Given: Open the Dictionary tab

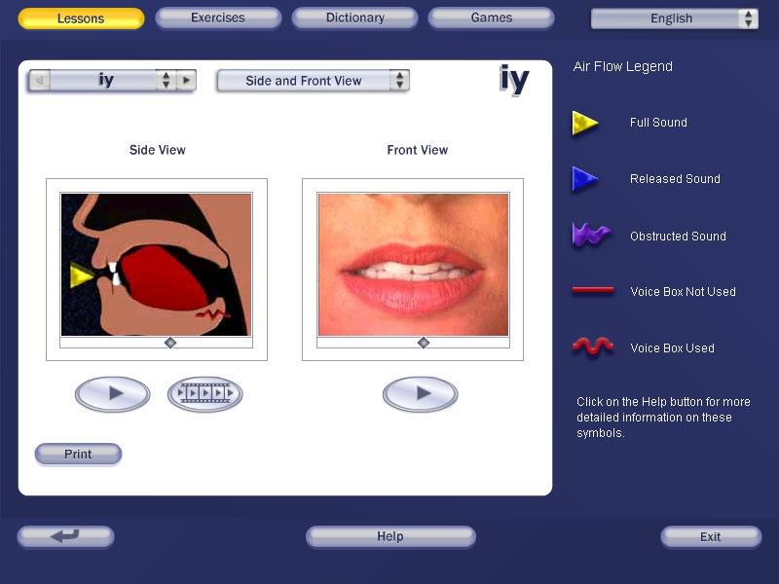Looking at the screenshot, I should (354, 18).
